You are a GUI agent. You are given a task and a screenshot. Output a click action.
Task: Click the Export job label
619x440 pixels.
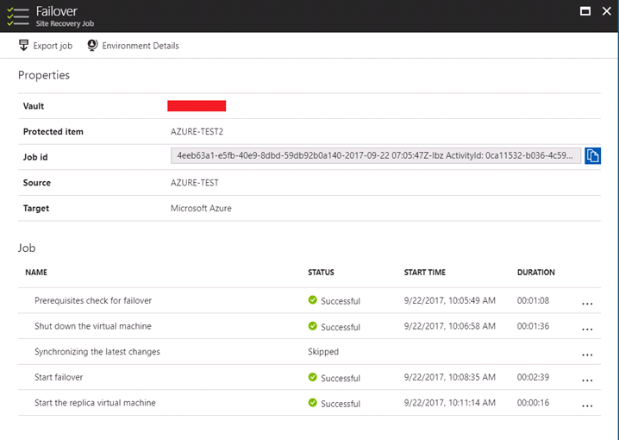(x=53, y=46)
